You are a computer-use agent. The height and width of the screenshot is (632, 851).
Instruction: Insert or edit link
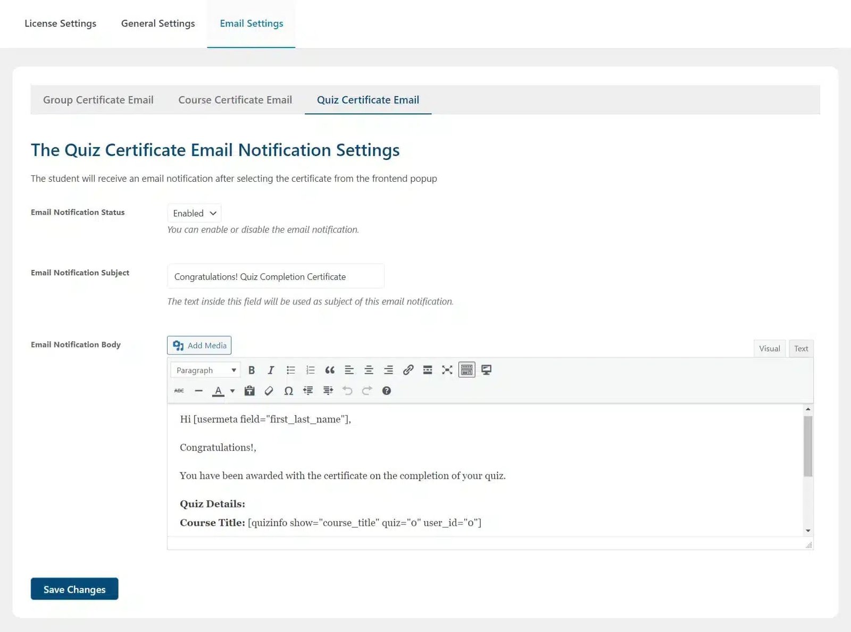click(408, 370)
